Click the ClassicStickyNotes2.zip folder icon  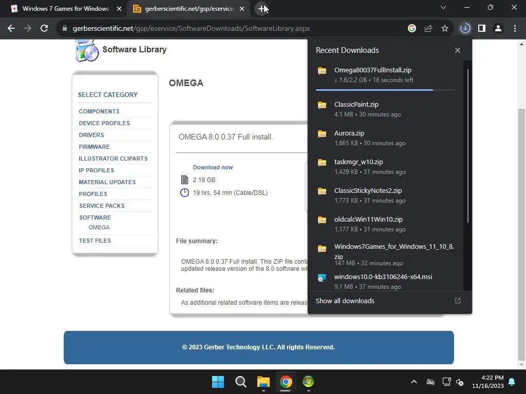322,191
